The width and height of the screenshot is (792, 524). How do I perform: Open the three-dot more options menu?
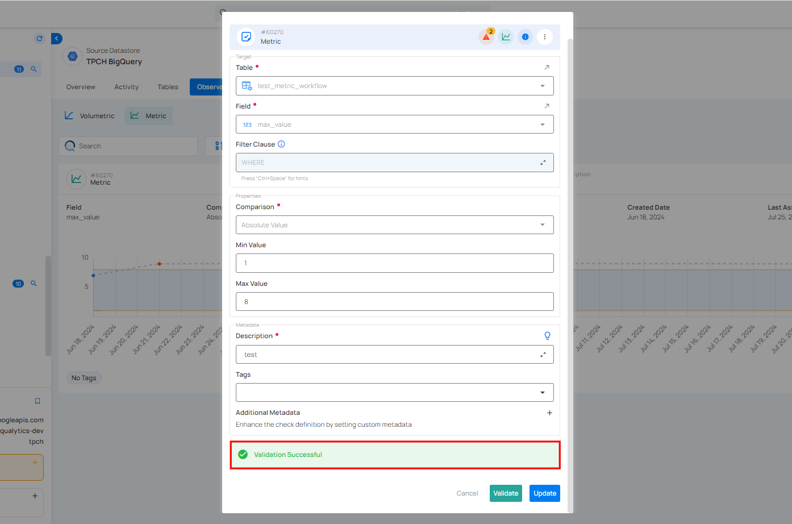(x=544, y=37)
